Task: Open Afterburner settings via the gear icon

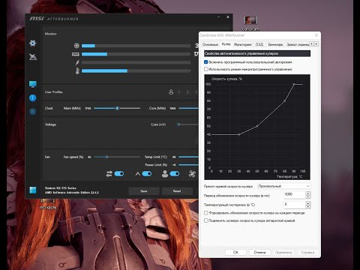Action: (x=33, y=43)
